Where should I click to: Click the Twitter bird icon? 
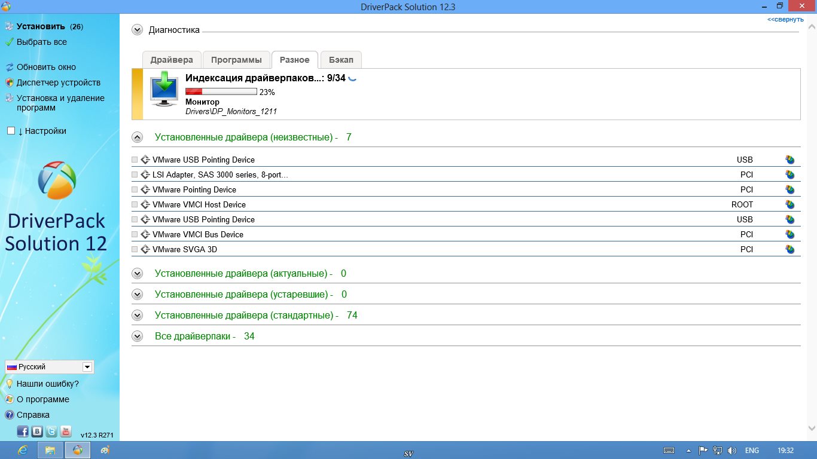pos(51,431)
